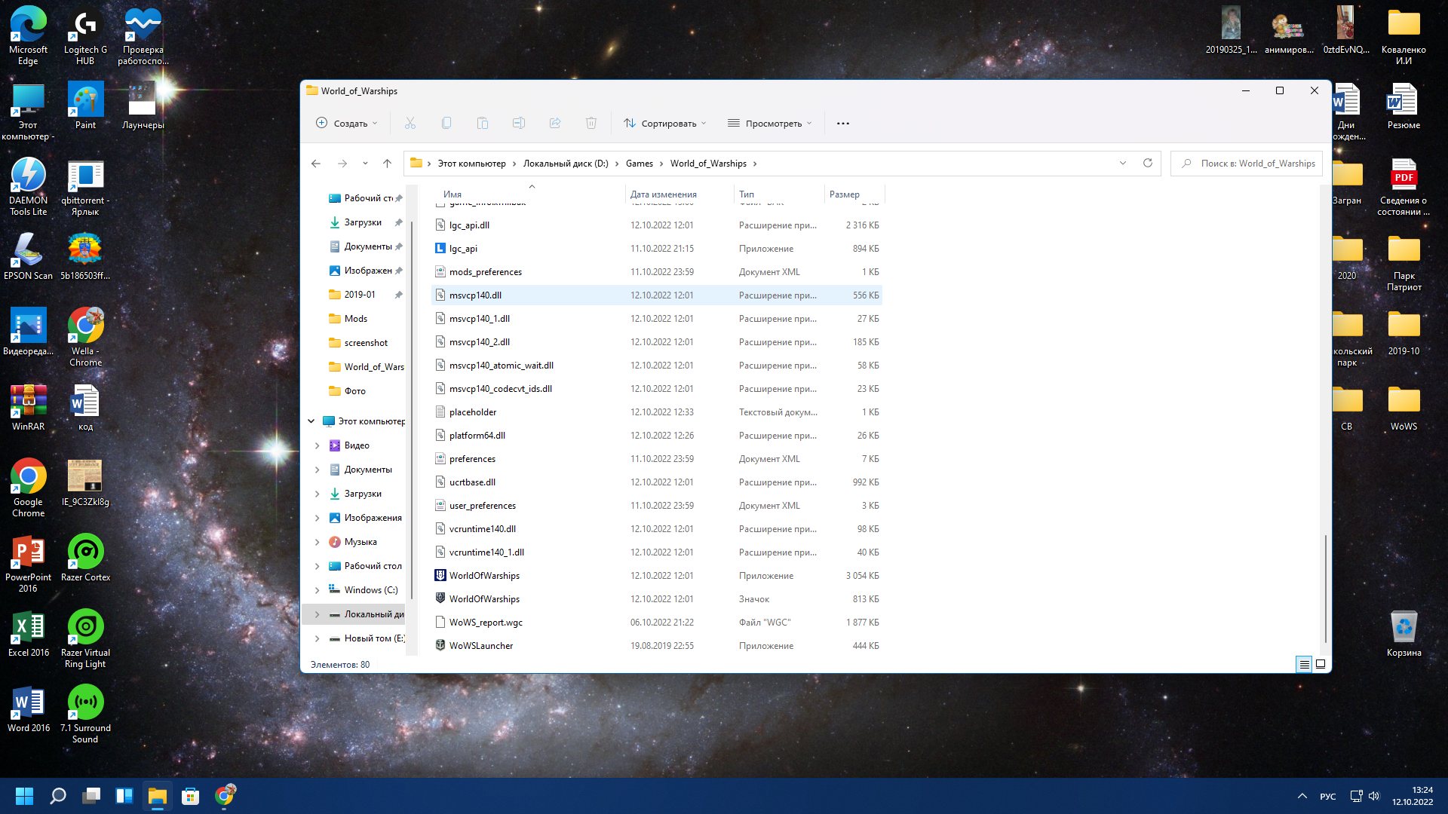Open DAEMON Tools Lite desktop icon
1448x814 pixels.
pos(28,186)
